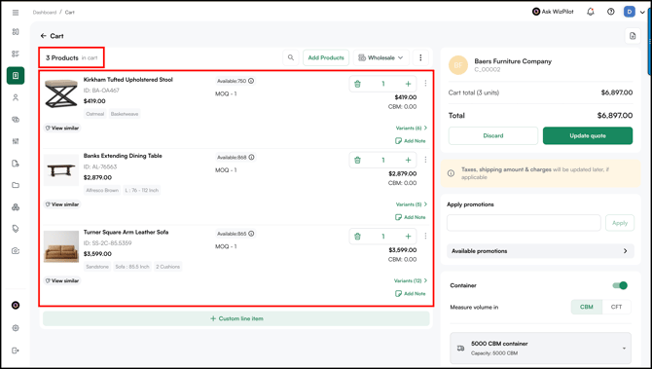The height and width of the screenshot is (369, 652).
Task: View similar items for Kirkham stool
Action: pos(62,129)
